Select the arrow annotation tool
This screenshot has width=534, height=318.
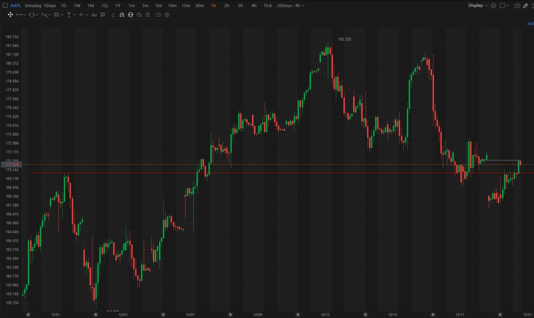tap(82, 15)
